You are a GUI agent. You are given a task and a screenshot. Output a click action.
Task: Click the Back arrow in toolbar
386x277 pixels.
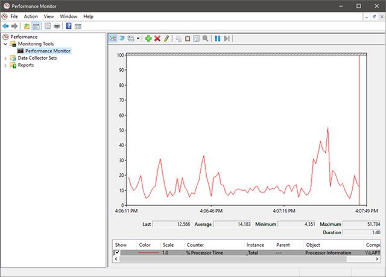coord(5,26)
